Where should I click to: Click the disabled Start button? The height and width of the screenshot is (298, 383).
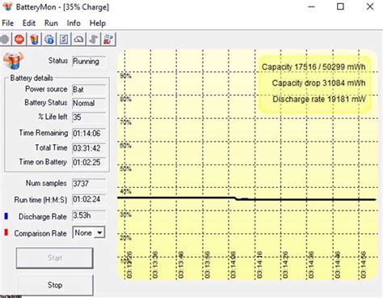(55, 258)
